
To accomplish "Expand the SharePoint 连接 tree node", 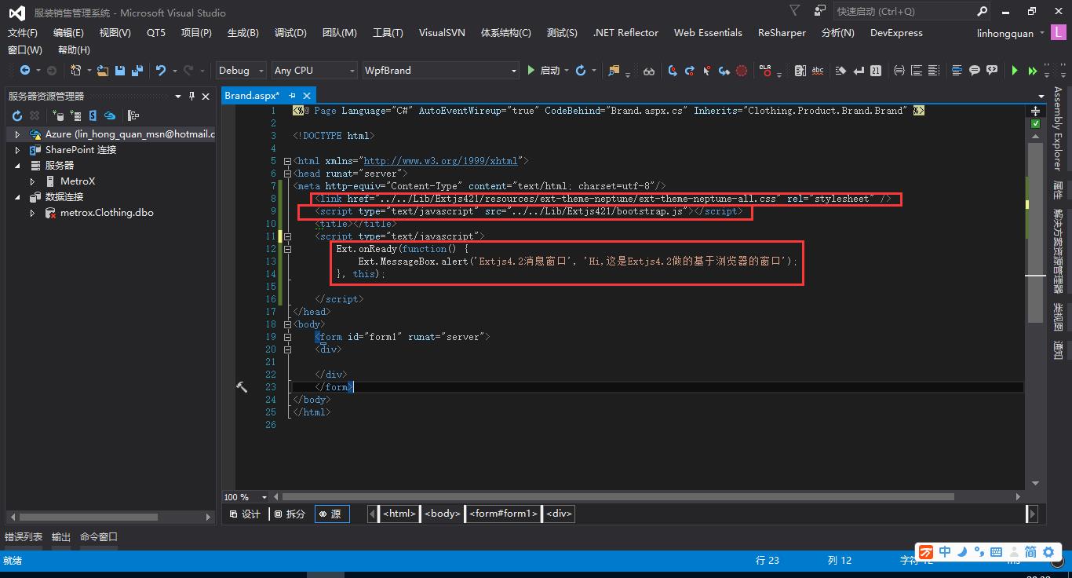I will 17,150.
